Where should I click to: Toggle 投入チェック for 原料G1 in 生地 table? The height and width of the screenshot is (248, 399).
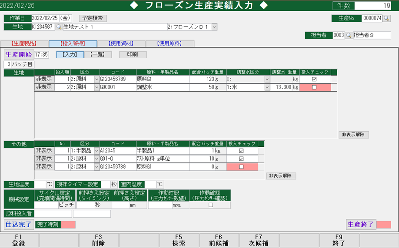pos(314,79)
